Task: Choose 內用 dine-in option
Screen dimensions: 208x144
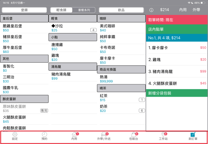Action: (x=183, y=10)
